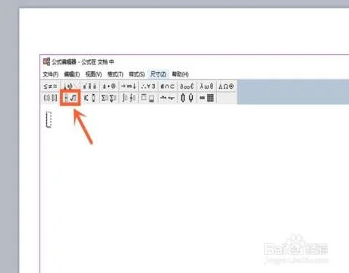The width and height of the screenshot is (349, 273).
Task: Open the miscellaneous symbols palette (∂∞ℓ)
Action: [x=187, y=86]
